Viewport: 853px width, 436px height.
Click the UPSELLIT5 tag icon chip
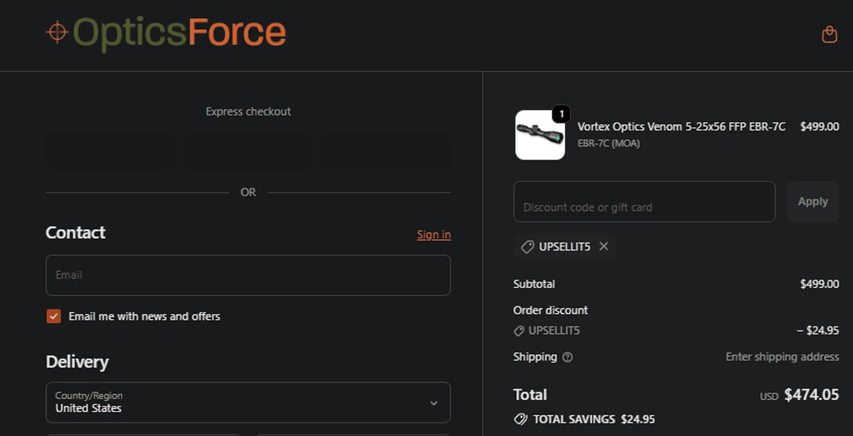[527, 247]
